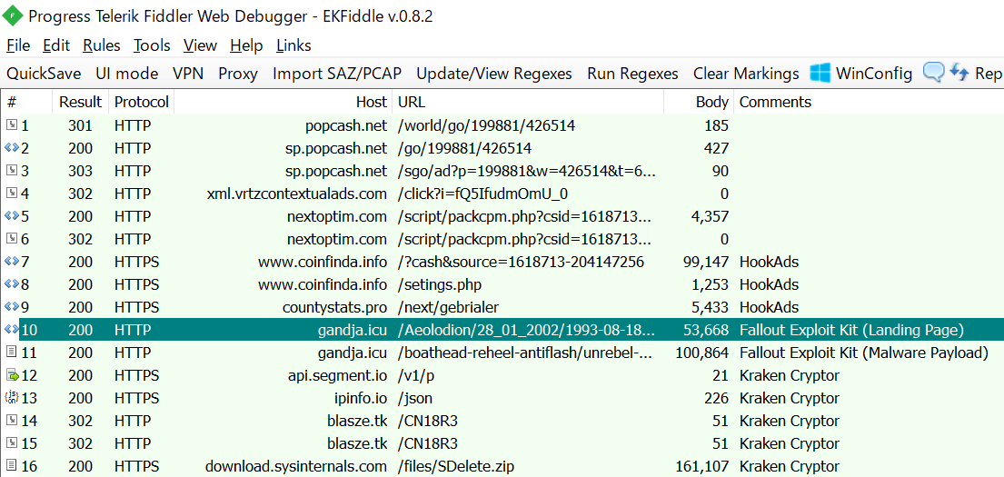Viewport: 1004px width, 477px height.
Task: Click the QuickSave toolbar button
Action: [44, 74]
